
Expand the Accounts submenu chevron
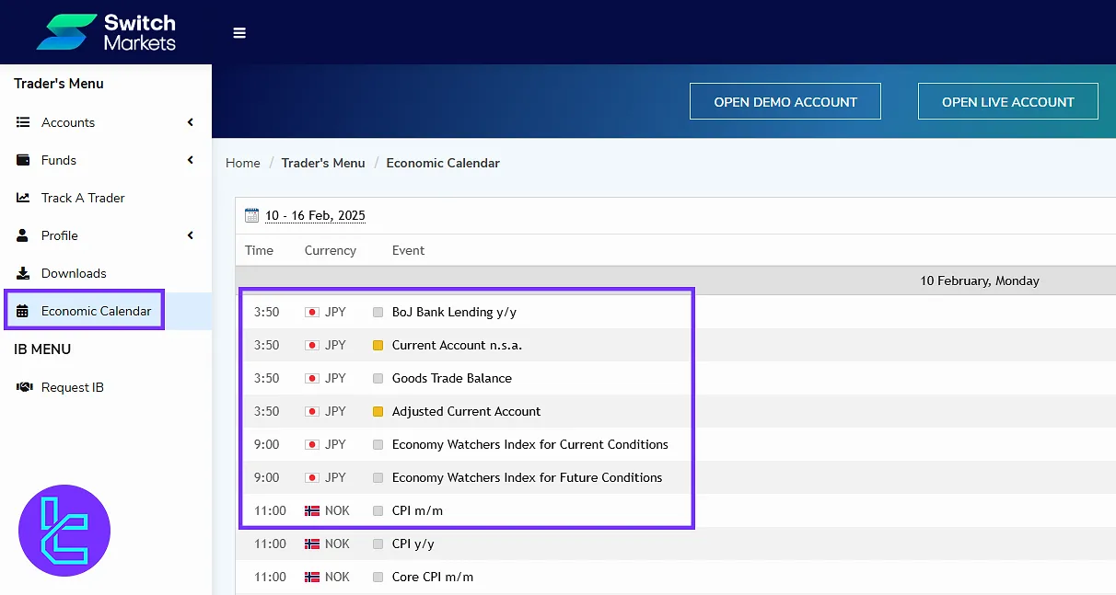(191, 122)
